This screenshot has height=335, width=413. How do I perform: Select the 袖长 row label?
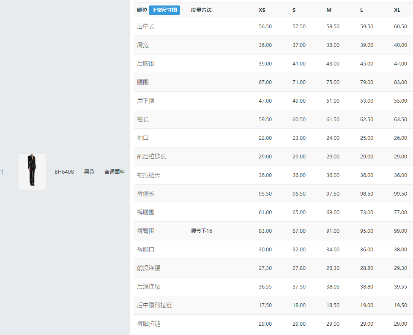(x=143, y=120)
